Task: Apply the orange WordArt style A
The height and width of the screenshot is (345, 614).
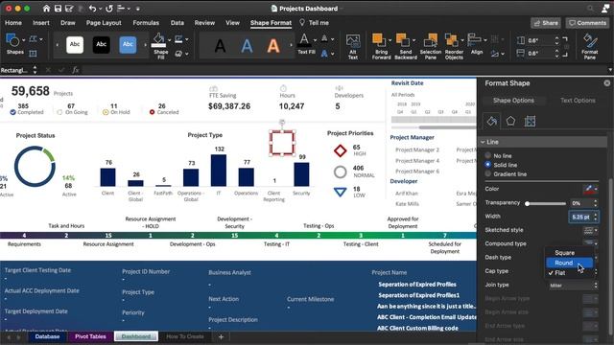Action: point(273,46)
